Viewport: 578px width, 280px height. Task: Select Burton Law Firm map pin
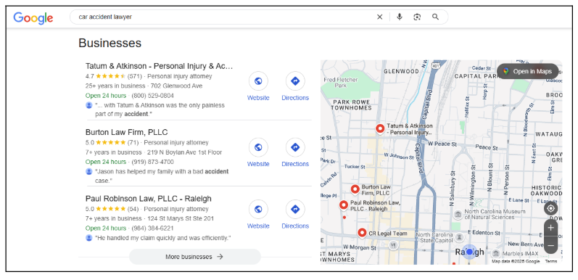click(x=355, y=189)
